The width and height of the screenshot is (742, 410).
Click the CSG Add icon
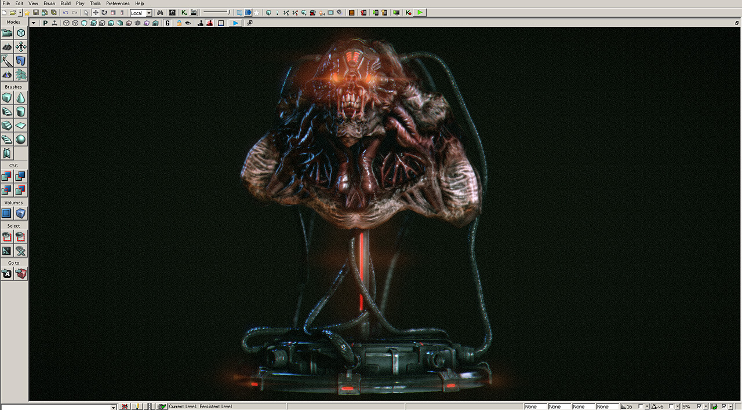[x=7, y=176]
